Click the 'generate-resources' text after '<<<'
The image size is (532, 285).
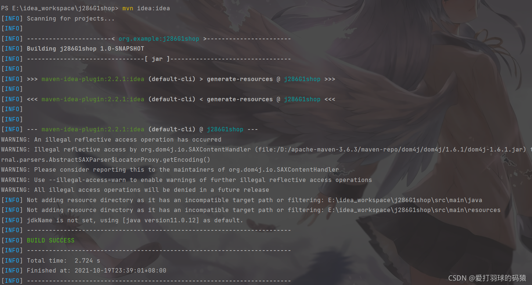[x=240, y=99]
